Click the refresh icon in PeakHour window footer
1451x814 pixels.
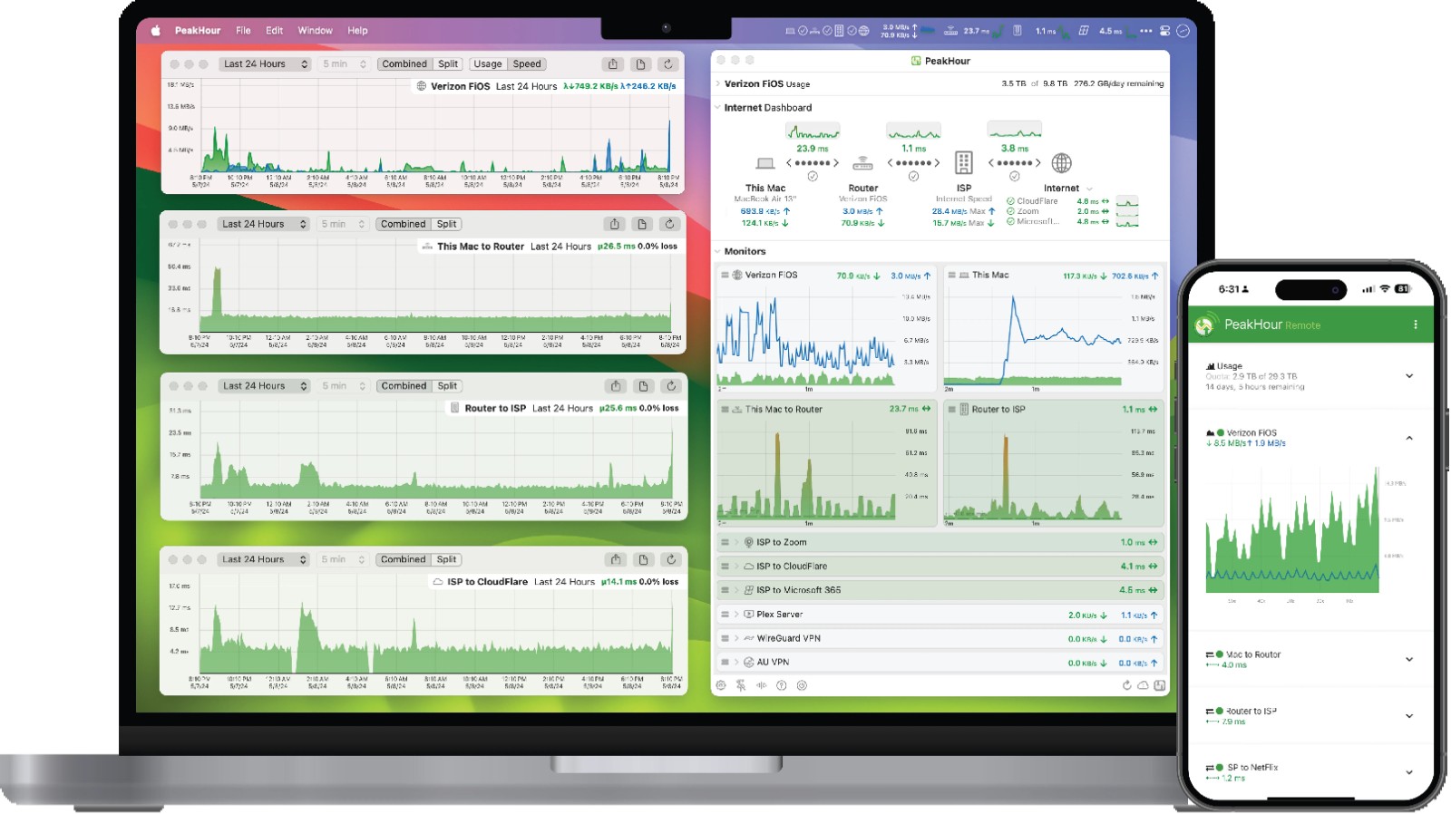click(x=1127, y=686)
